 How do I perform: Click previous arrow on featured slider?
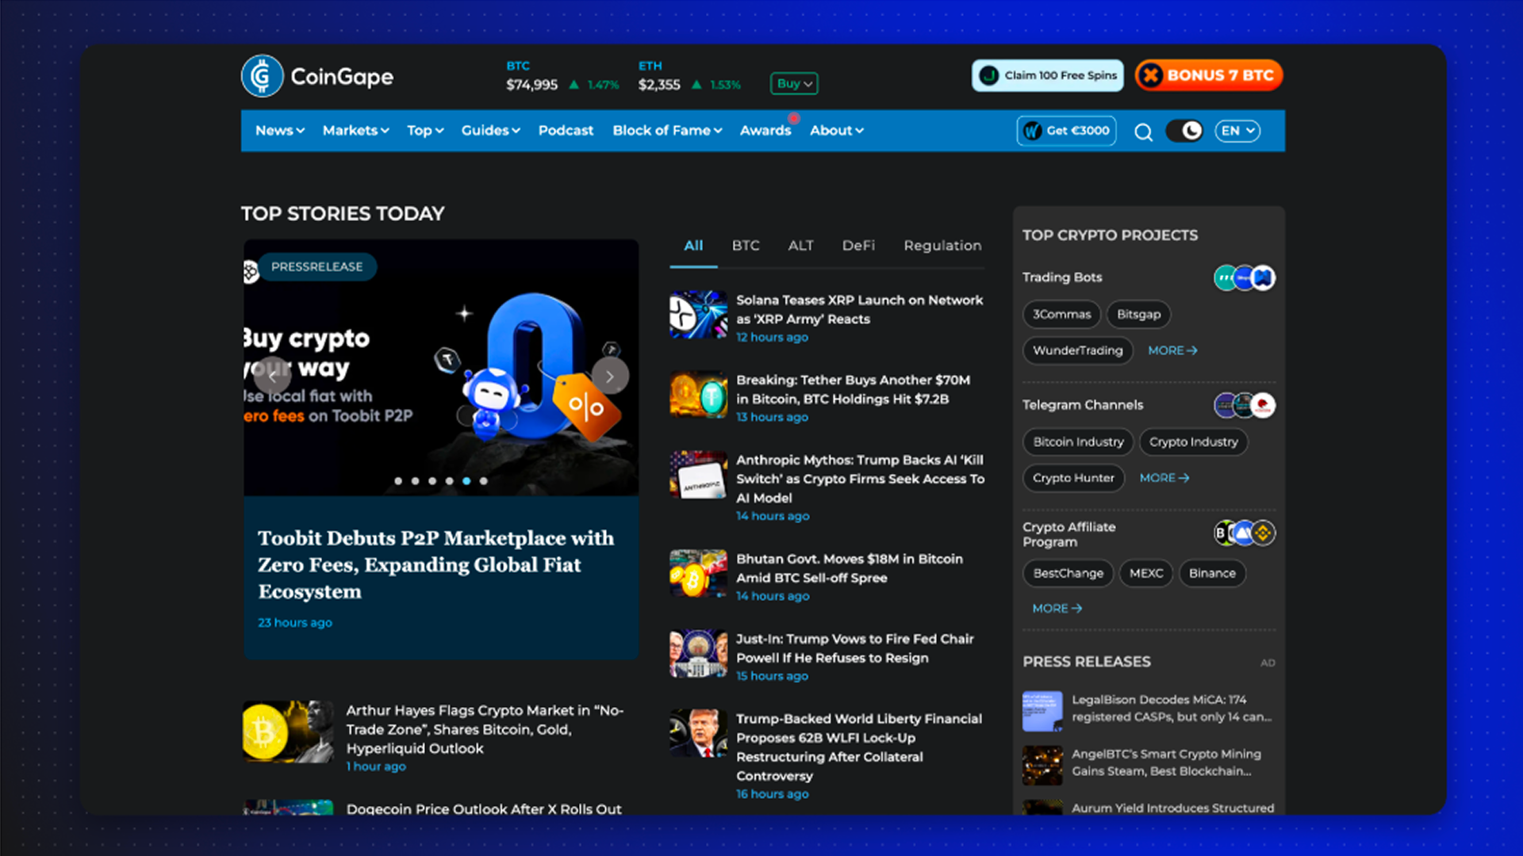[x=272, y=376]
